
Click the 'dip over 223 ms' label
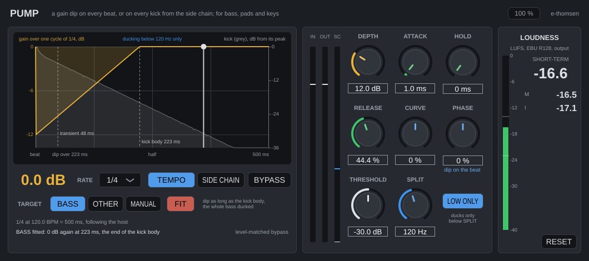click(70, 154)
